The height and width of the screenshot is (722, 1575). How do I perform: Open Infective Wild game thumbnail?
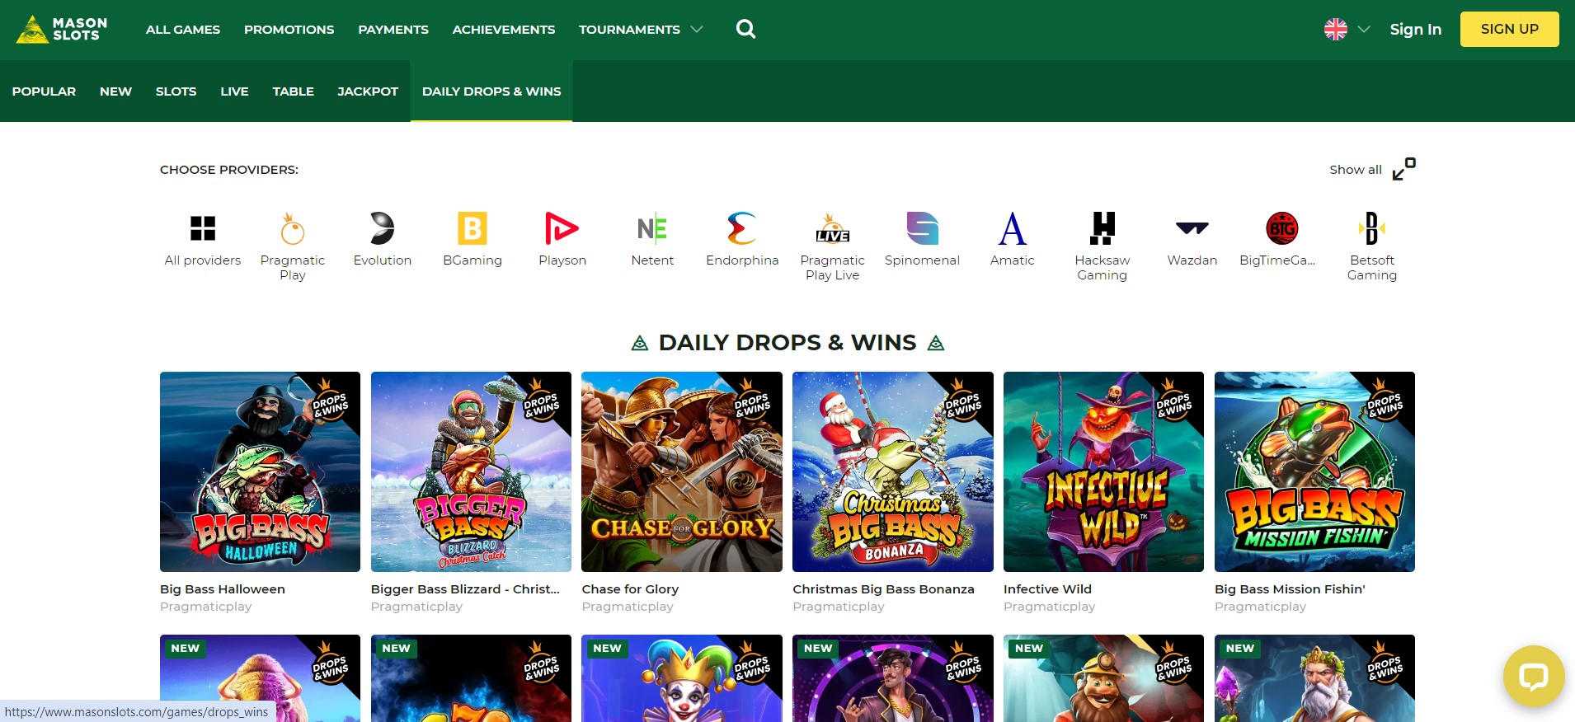(x=1103, y=471)
